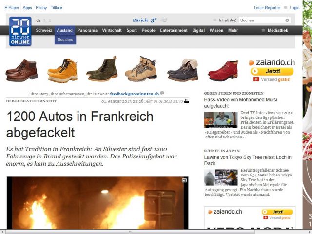Click the Gegen Juden und Zionisten kicker
The image size is (312, 234).
pyautogui.click(x=234, y=93)
